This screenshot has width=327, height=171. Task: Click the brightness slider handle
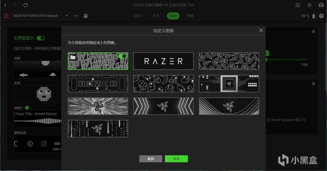pyautogui.click(x=266, y=60)
